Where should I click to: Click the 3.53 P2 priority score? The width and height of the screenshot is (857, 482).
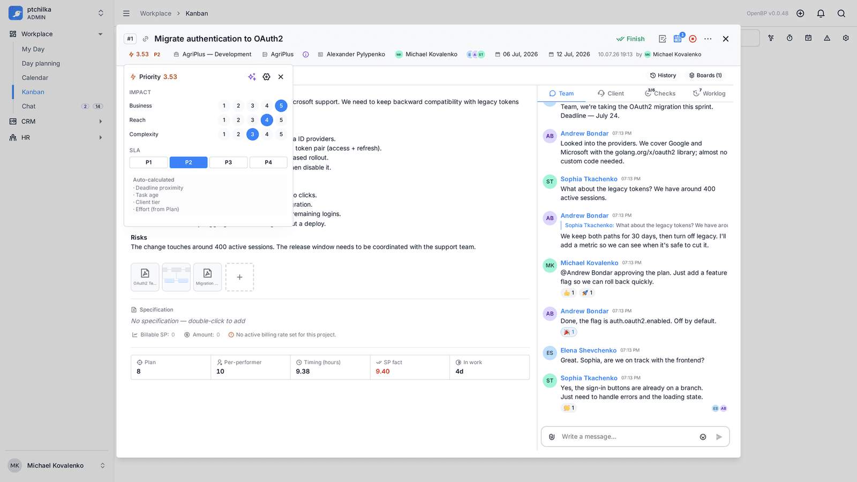coord(145,55)
